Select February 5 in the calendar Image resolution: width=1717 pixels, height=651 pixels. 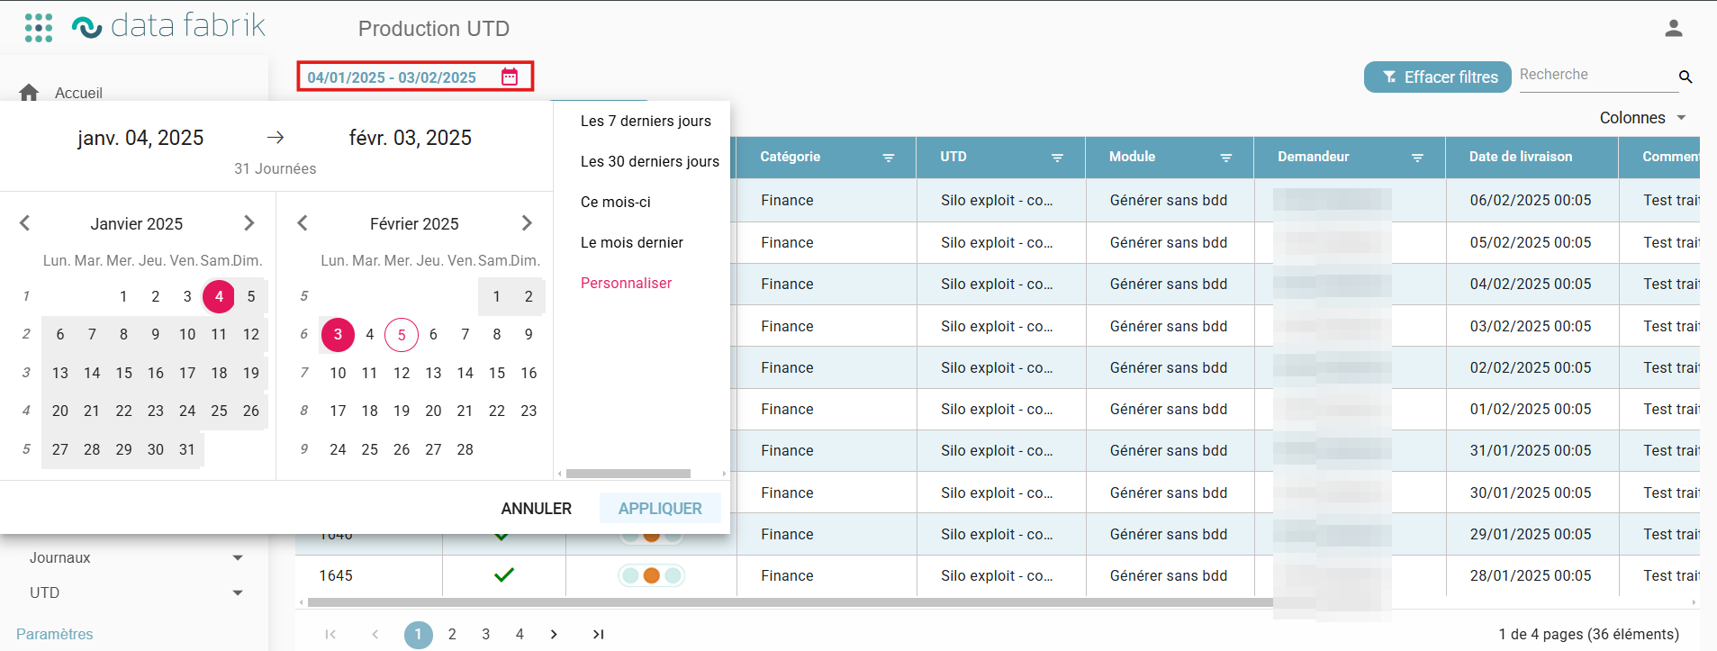(402, 335)
